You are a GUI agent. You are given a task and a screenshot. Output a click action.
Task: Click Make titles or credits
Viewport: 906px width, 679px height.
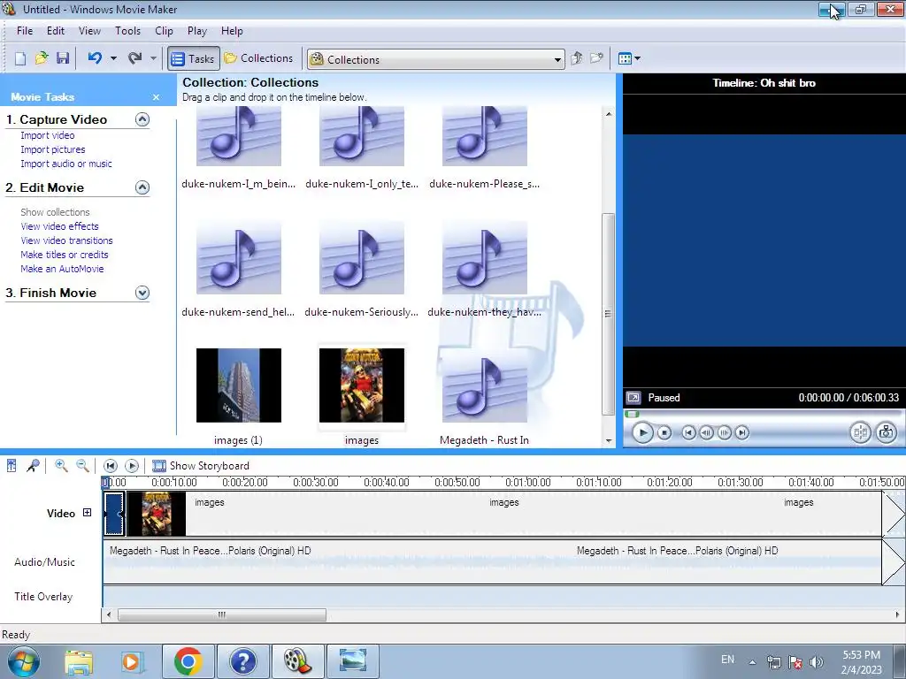coord(64,255)
